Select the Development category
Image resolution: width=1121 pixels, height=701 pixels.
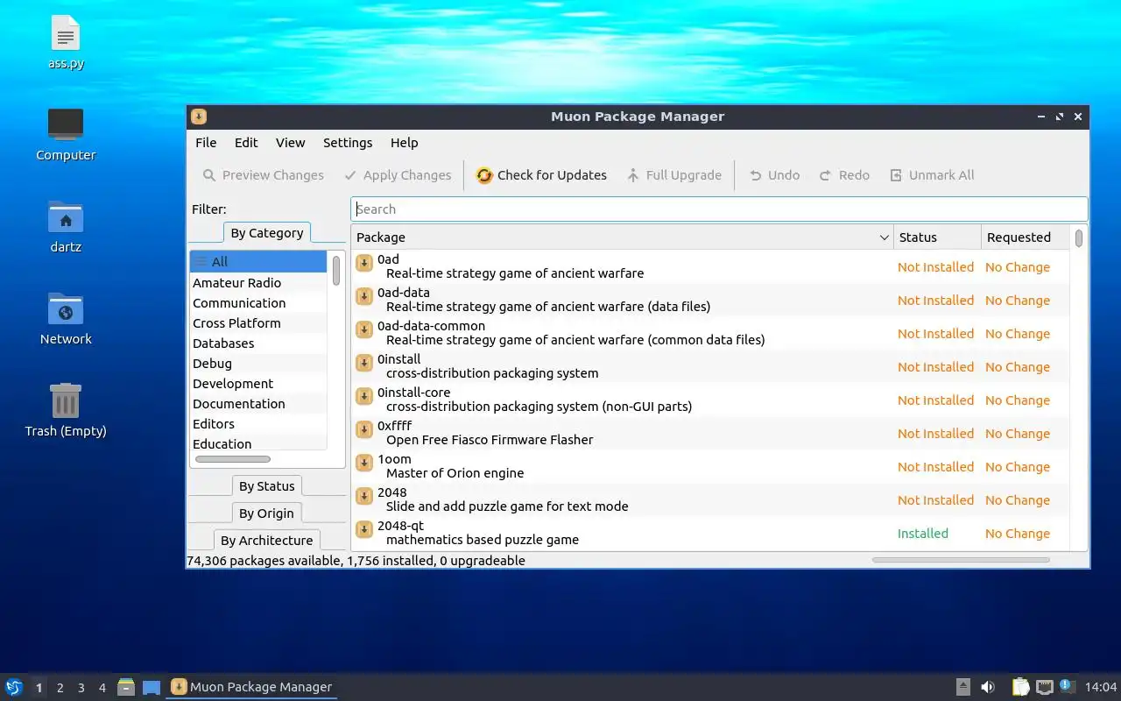(258, 384)
